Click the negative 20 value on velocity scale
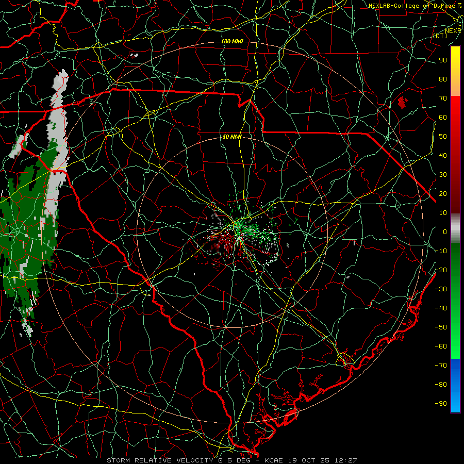Image resolution: width=464 pixels, height=464 pixels. point(441,270)
